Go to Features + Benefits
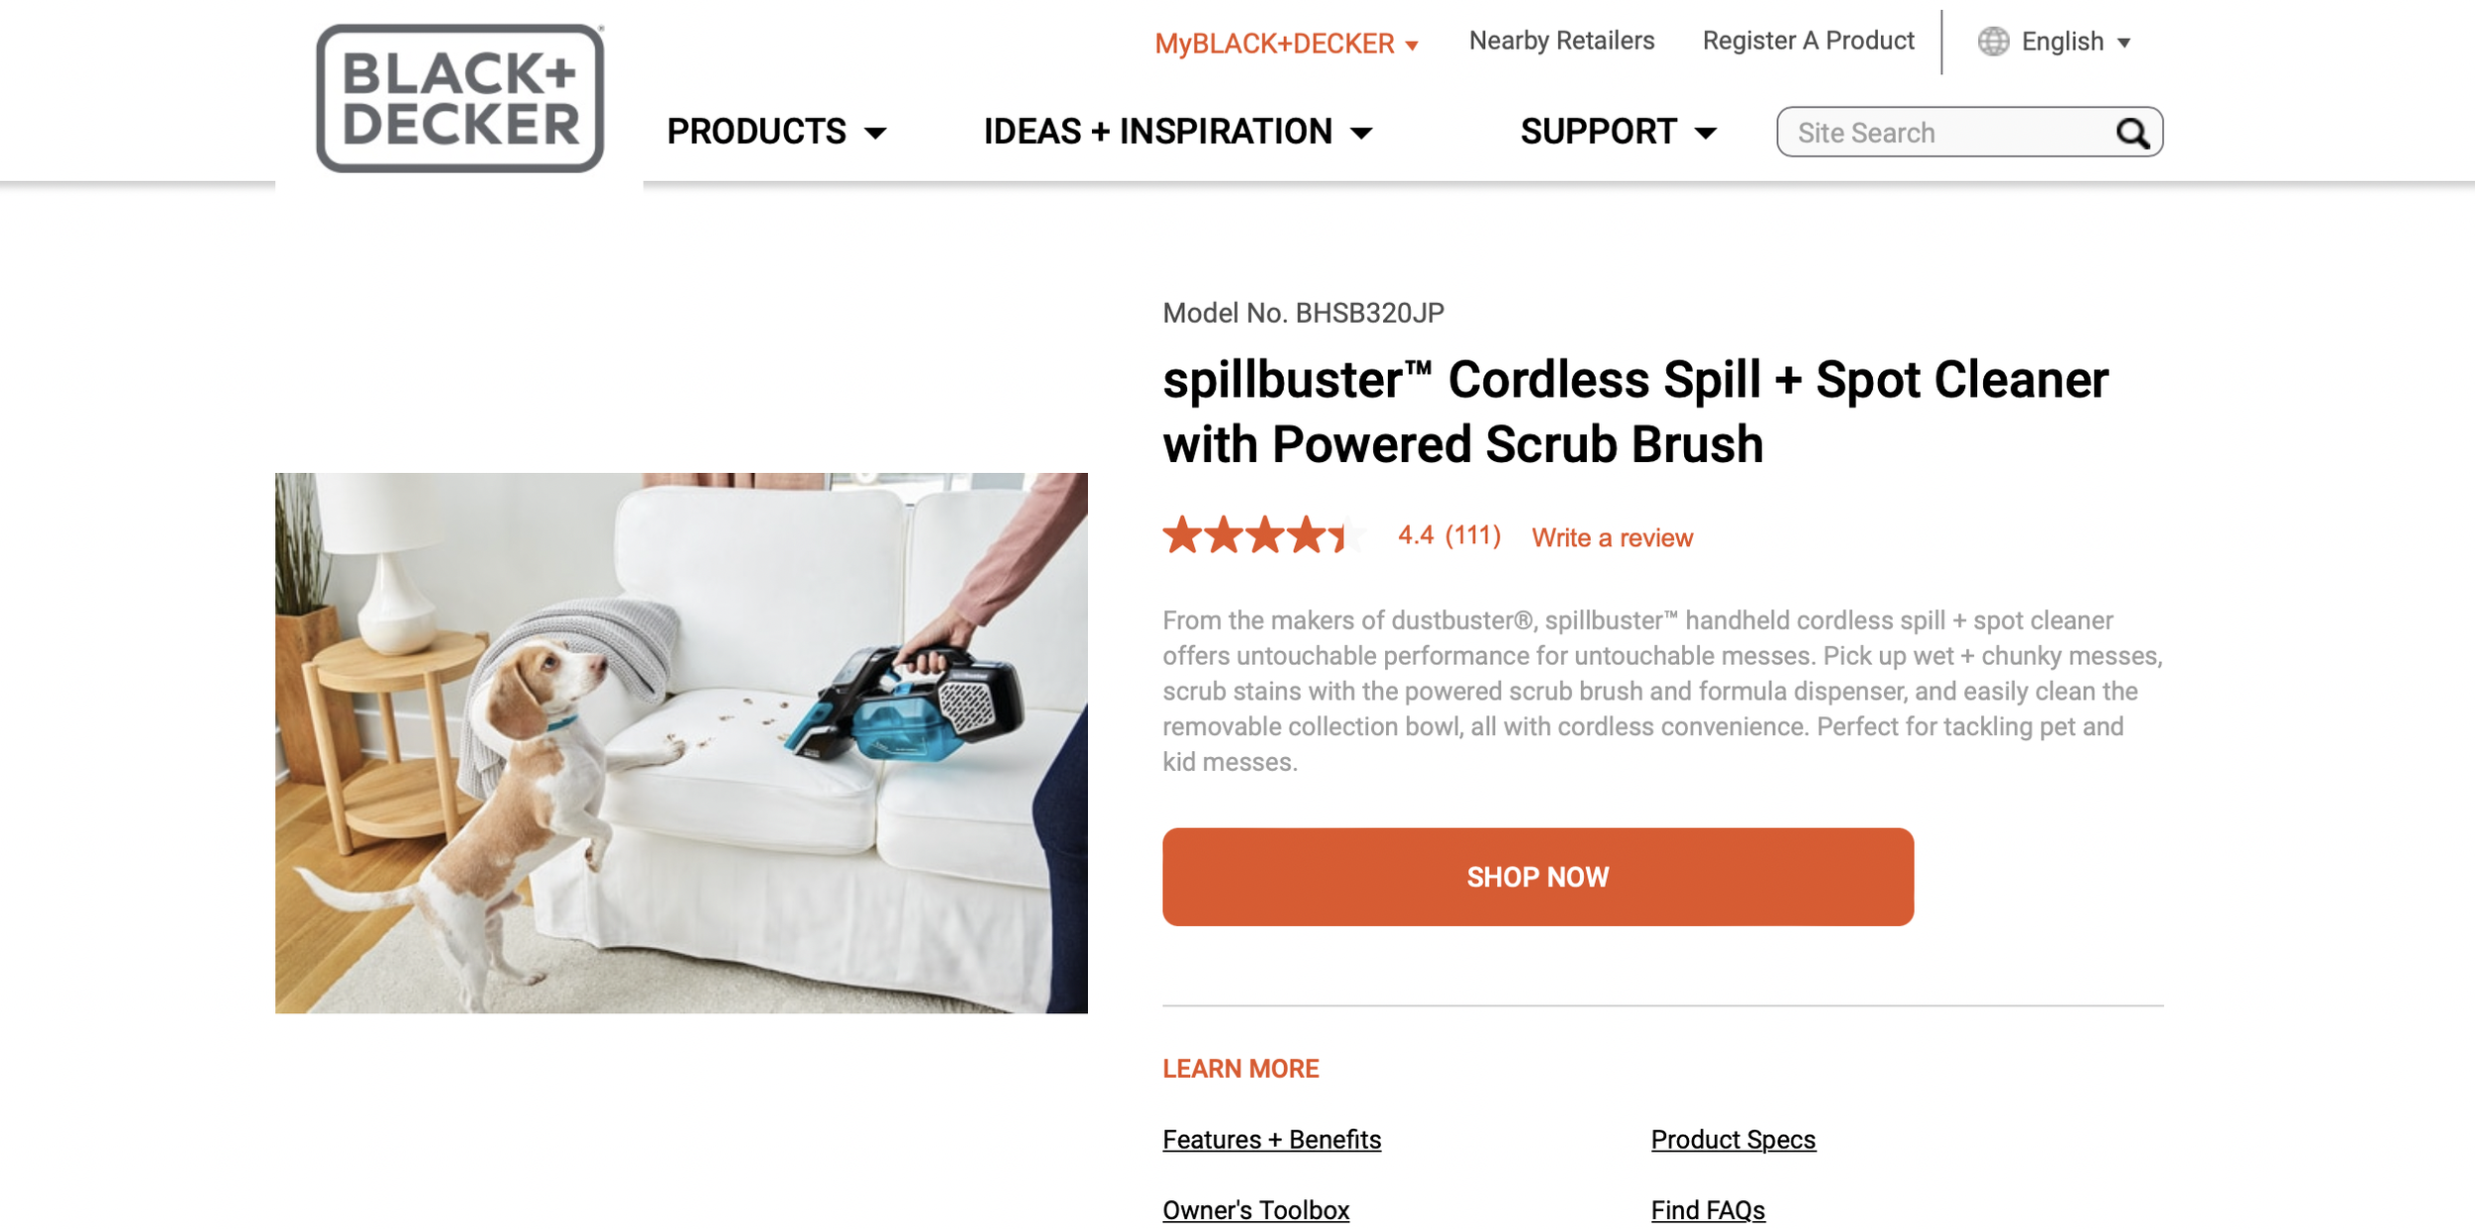2475x1229 pixels. (x=1271, y=1139)
